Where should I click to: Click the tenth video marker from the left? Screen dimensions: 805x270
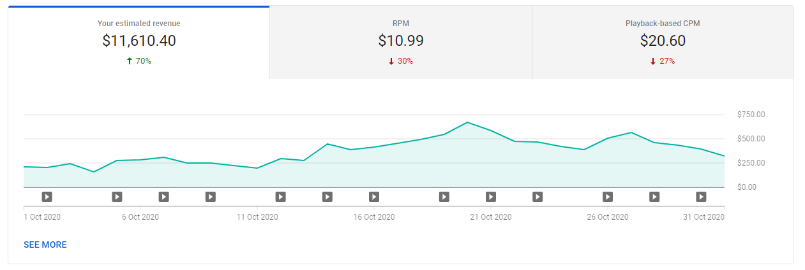pyautogui.click(x=538, y=197)
